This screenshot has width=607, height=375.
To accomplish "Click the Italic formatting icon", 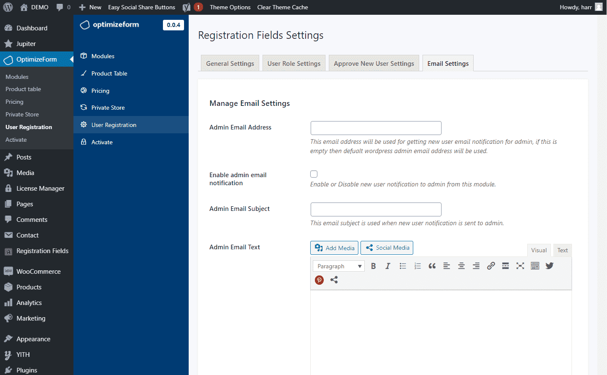I will click(388, 266).
